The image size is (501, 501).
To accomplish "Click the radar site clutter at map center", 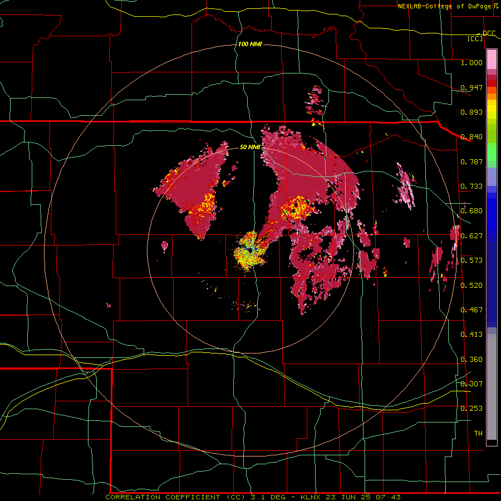I will tap(250, 251).
